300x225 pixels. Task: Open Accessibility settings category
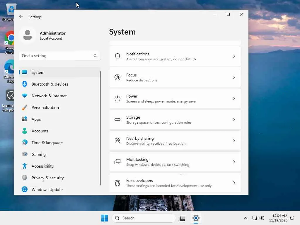[x=59, y=166]
